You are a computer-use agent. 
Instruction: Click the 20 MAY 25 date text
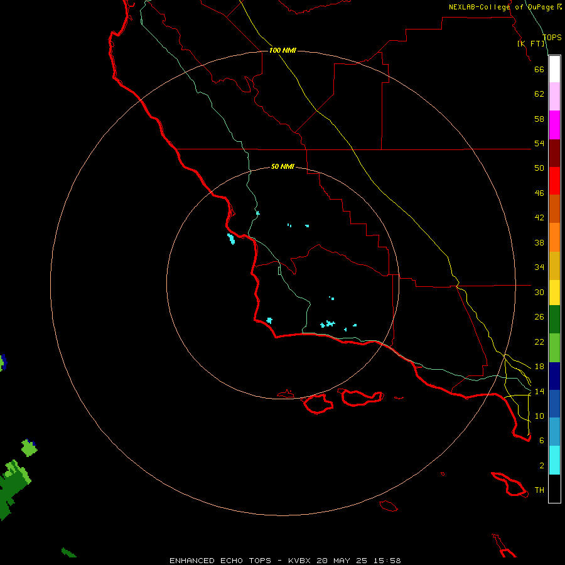(x=342, y=561)
